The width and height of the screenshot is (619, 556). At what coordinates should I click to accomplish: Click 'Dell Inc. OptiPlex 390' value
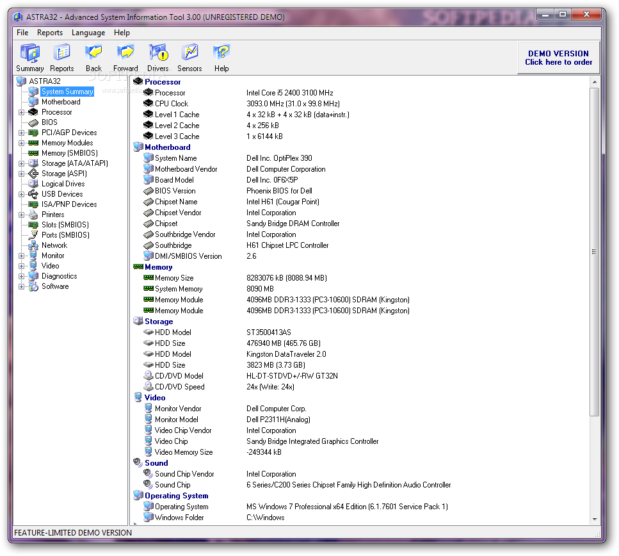coord(279,158)
